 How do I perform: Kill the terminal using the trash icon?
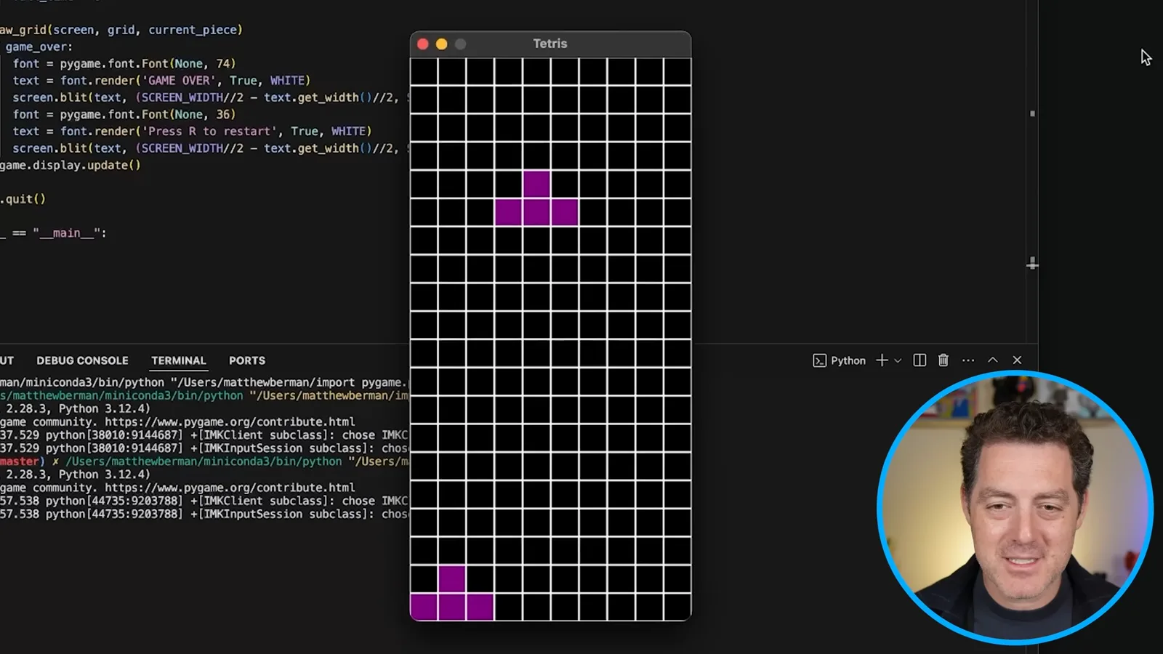pyautogui.click(x=943, y=360)
